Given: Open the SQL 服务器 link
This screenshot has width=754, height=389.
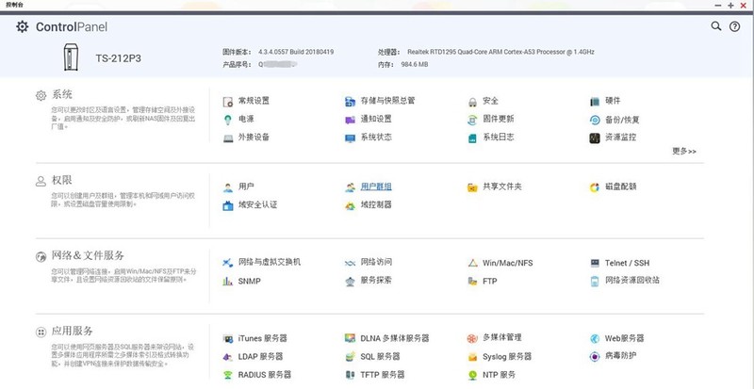Looking at the screenshot, I should point(381,357).
